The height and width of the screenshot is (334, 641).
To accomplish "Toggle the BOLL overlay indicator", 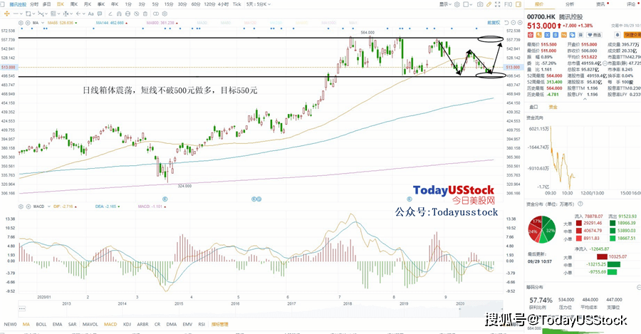I will [41, 323].
